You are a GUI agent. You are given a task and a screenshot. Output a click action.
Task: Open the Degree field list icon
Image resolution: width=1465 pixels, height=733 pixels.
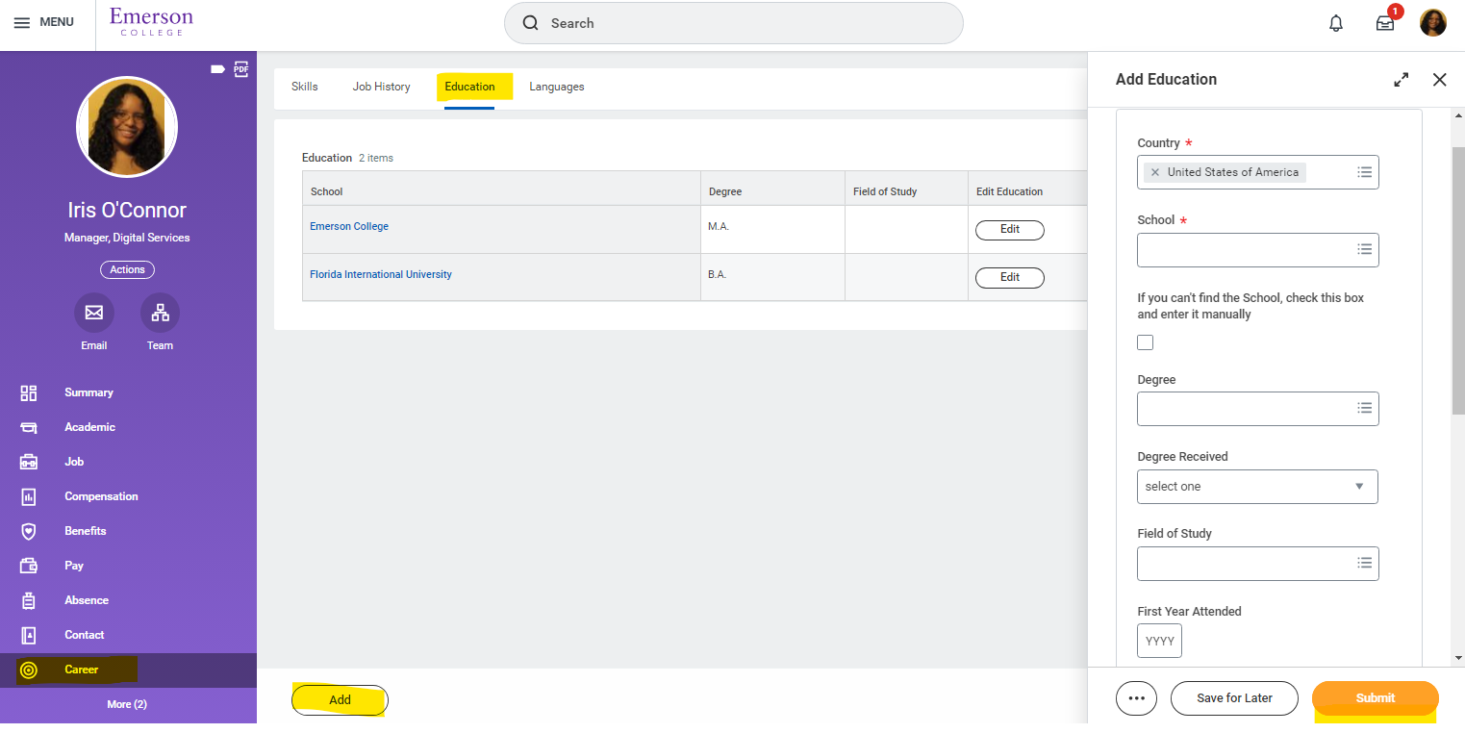click(x=1364, y=408)
